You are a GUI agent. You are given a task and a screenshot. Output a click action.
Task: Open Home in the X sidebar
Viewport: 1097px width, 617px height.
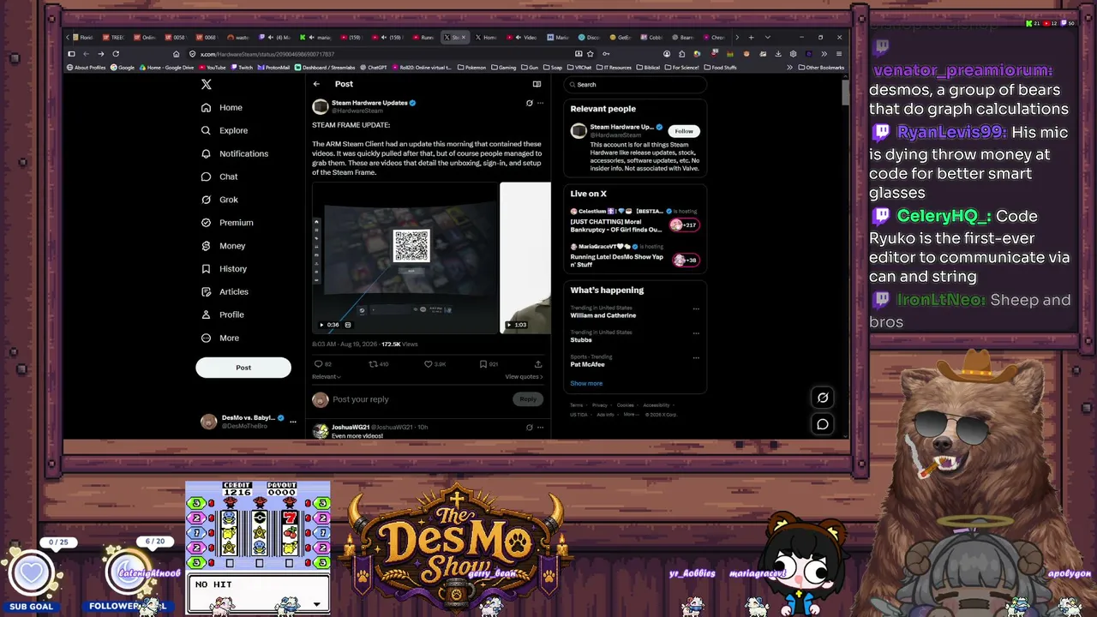point(222,107)
